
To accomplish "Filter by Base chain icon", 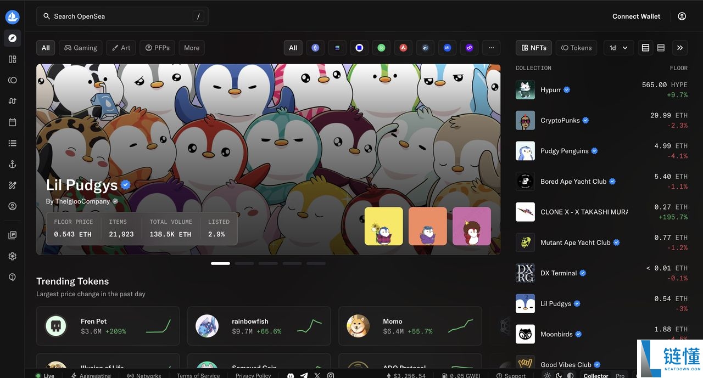I will pyautogui.click(x=359, y=48).
